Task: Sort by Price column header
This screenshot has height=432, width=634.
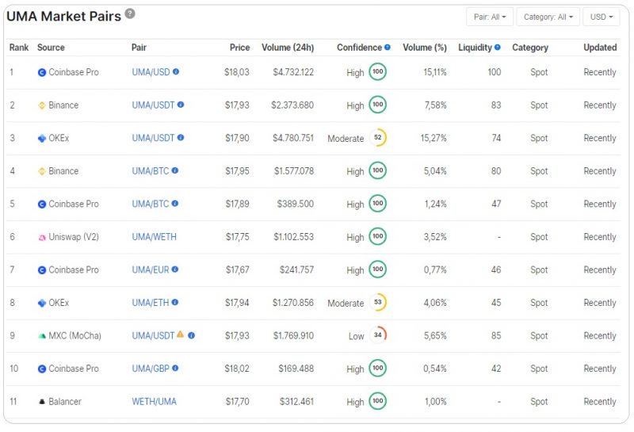Action: tap(240, 48)
